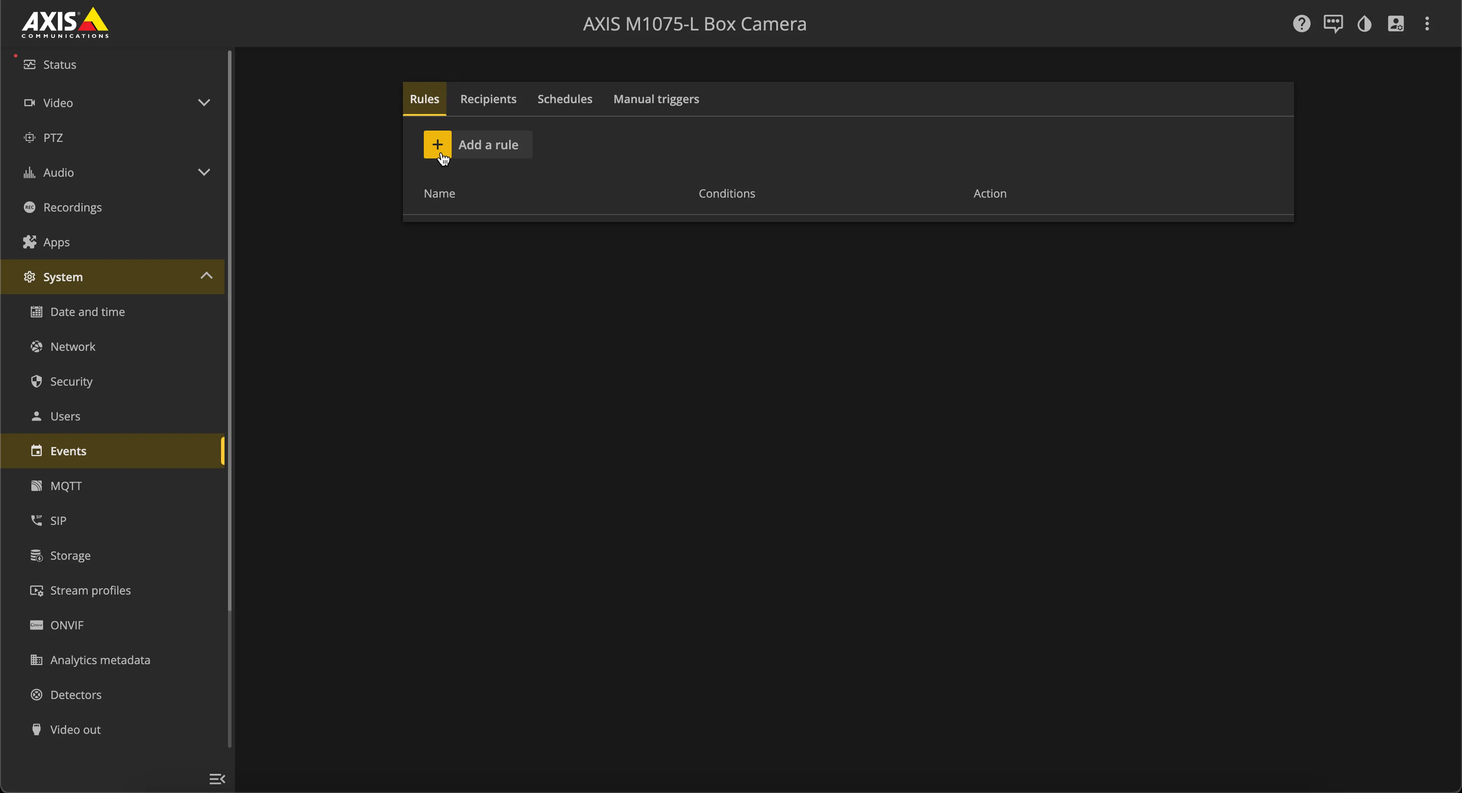Click the help question mark icon

1301,24
